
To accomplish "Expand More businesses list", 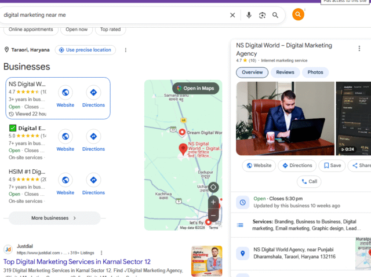I will [x=54, y=218].
